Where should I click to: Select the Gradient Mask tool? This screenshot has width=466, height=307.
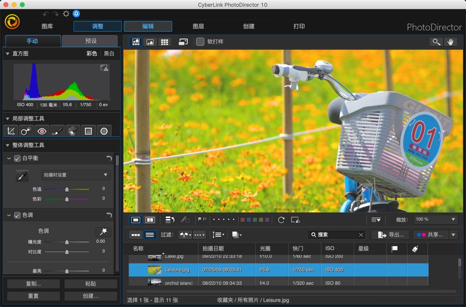point(88,131)
